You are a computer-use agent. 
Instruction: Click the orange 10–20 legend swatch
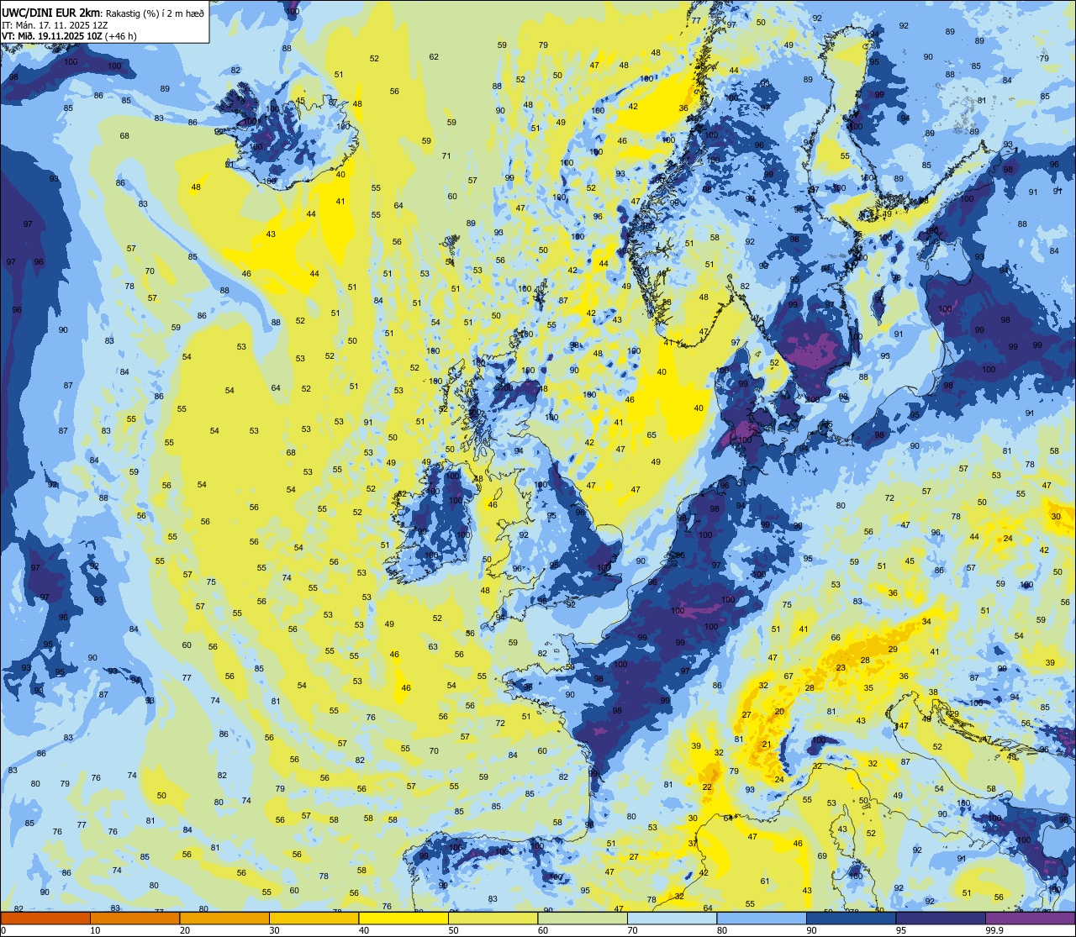(x=134, y=919)
